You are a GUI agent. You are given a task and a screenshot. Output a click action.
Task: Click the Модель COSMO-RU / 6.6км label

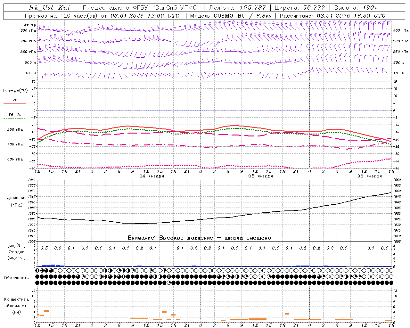coord(231,16)
